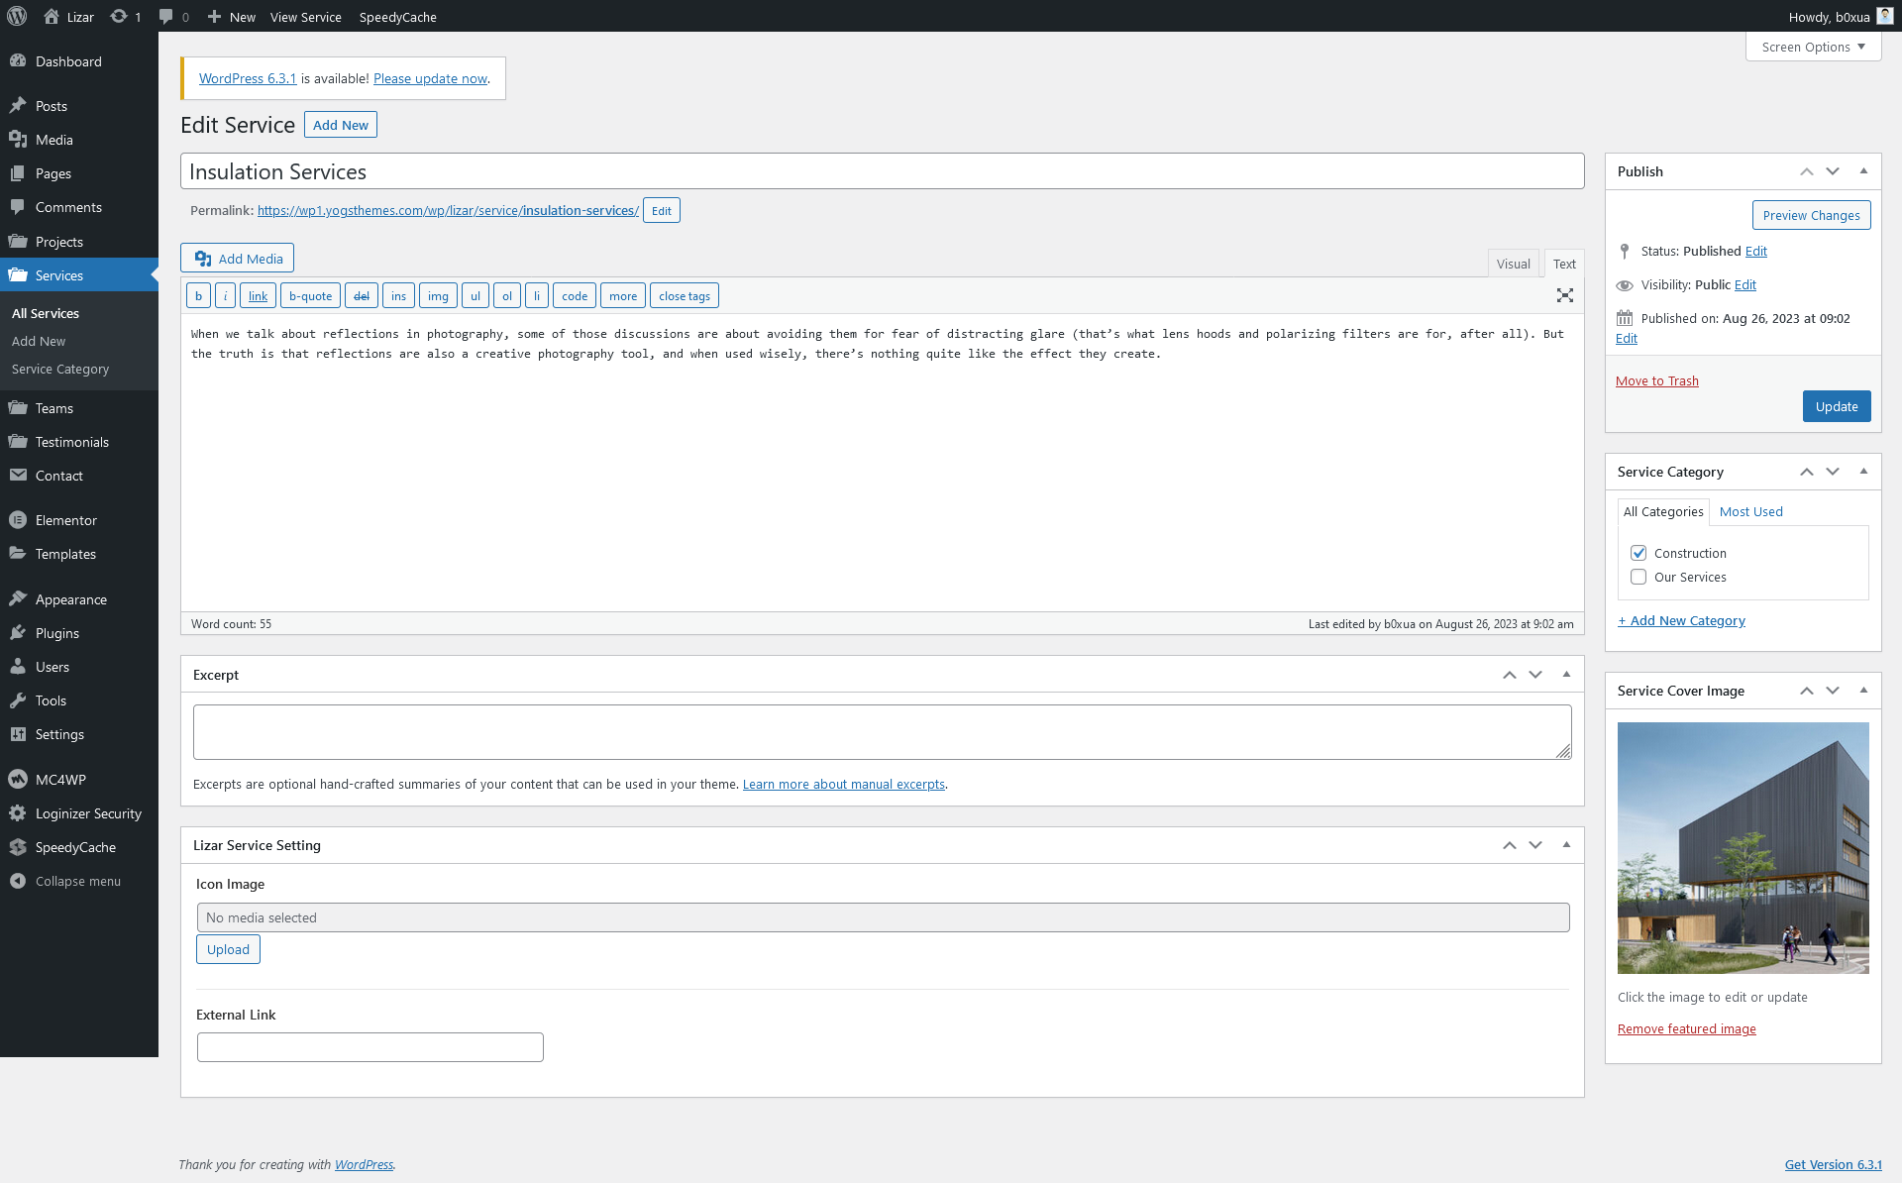Click the comments bubble icon in admin bar
The height and width of the screenshot is (1183, 1902).
(166, 16)
